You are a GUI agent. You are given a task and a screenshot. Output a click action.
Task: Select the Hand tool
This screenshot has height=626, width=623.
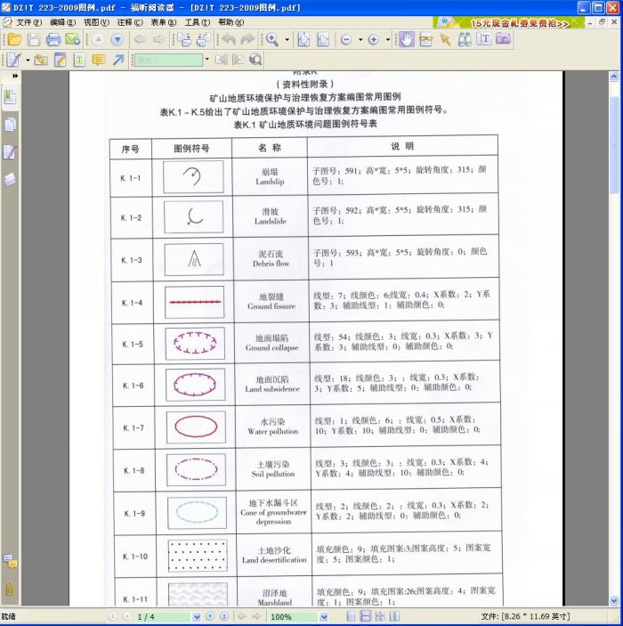406,39
